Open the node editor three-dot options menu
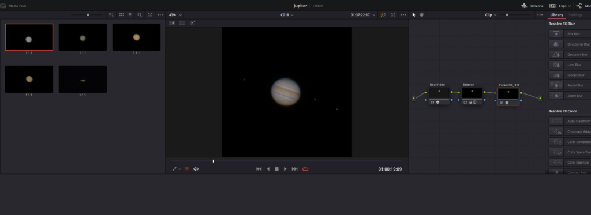This screenshot has width=591, height=215. click(540, 14)
